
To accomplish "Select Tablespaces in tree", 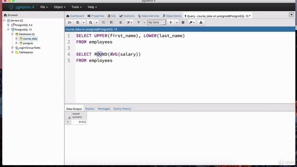I will [x=26, y=52].
